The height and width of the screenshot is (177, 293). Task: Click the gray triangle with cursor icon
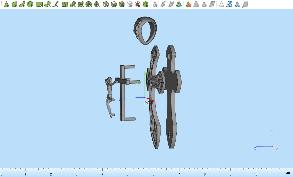pos(155,4)
